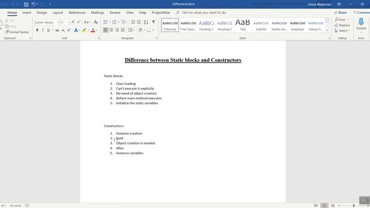Cut the selection
Viewport: 370px width, 208px height.
(10, 21)
